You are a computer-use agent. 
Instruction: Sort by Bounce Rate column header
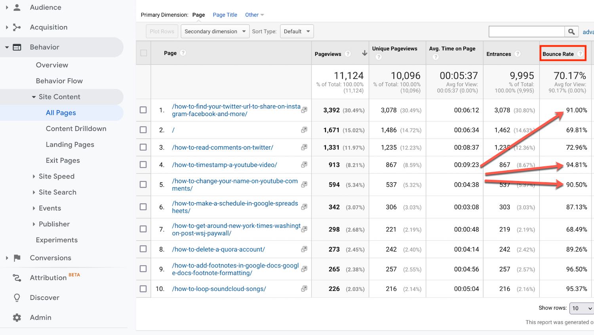[558, 54]
